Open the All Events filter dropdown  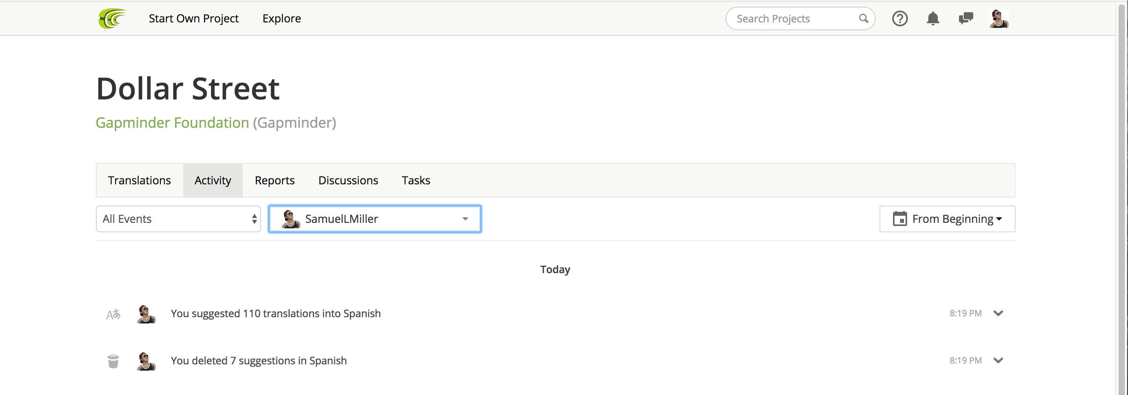pyautogui.click(x=178, y=219)
